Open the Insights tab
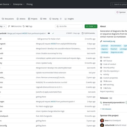127x127 pixels. point(69,19)
